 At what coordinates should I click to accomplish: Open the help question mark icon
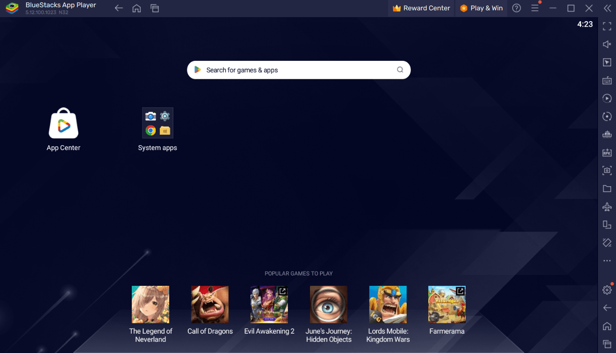[x=517, y=8]
